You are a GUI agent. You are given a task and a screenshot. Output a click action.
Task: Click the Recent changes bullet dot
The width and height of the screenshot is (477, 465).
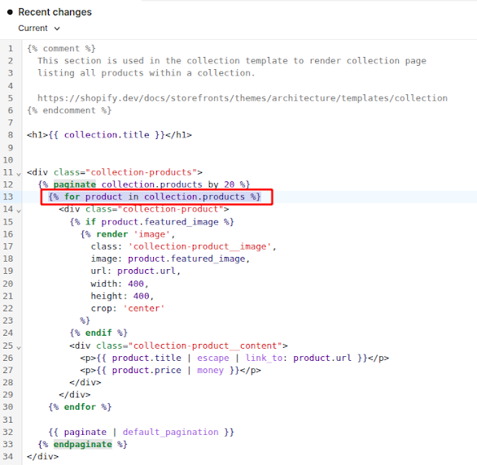pos(10,12)
